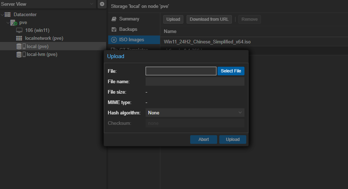Screen dimensions: 348x189
Task: Click the Summary book icon
Action: (x=114, y=19)
